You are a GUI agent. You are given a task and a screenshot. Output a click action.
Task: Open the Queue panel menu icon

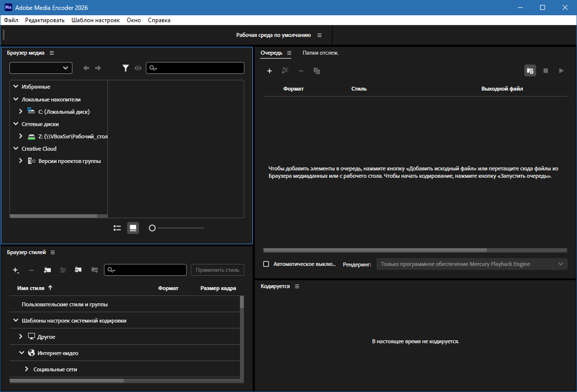(289, 53)
